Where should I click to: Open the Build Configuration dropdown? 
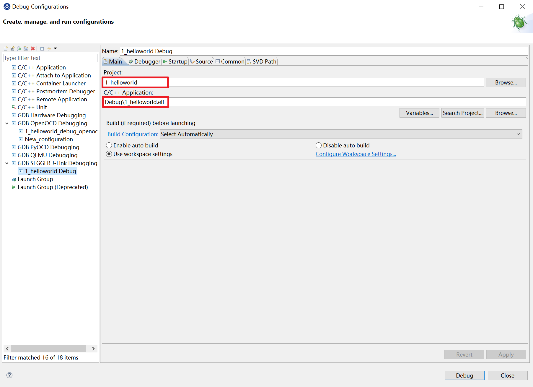click(x=341, y=134)
